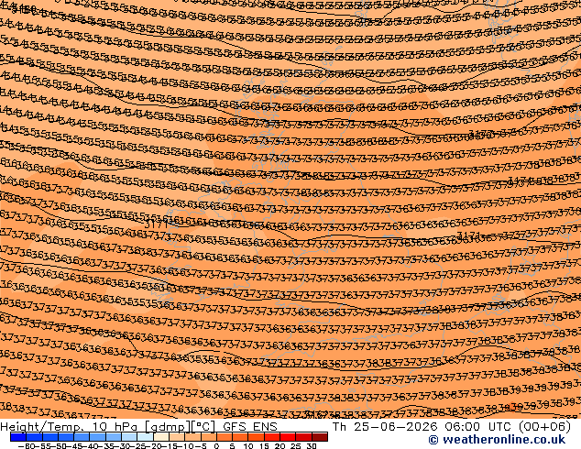Click the '[°C]' unit label
The width and height of the screenshot is (581, 449).
pyautogui.click(x=203, y=427)
